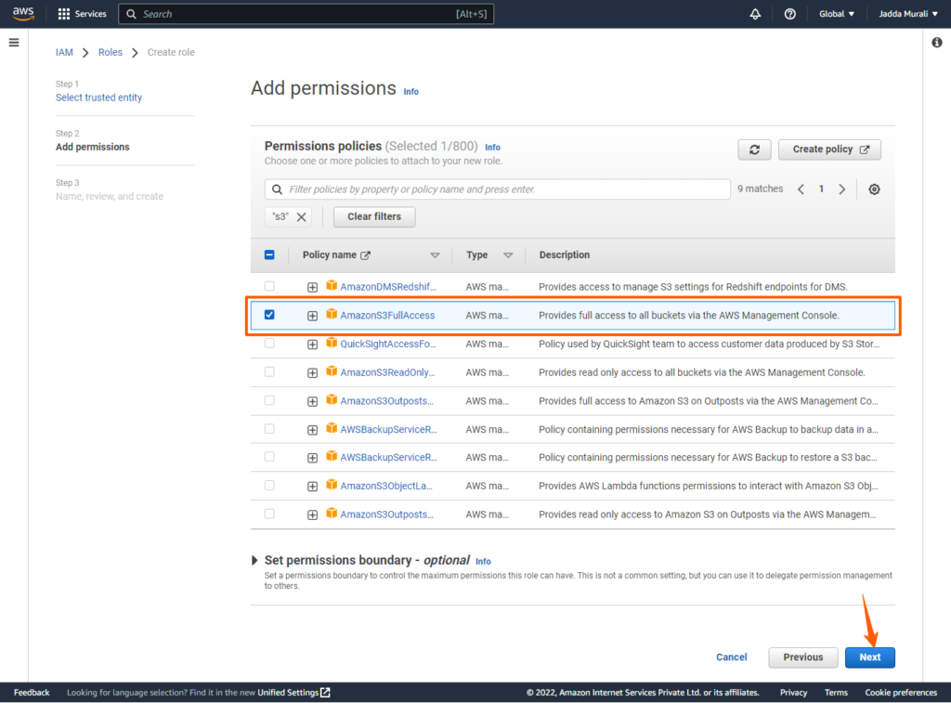
Task: Open the Privacy footer link
Action: pos(793,693)
